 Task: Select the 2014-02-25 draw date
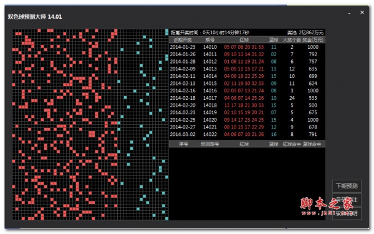click(x=183, y=120)
